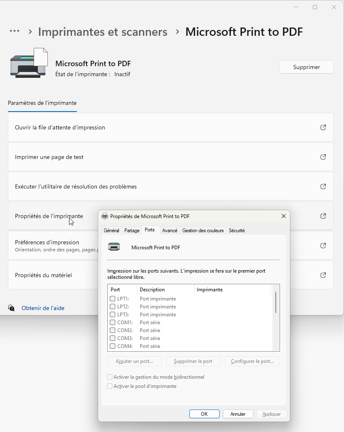Check the LPT1 port checkbox
The height and width of the screenshot is (432, 344).
[x=112, y=299]
